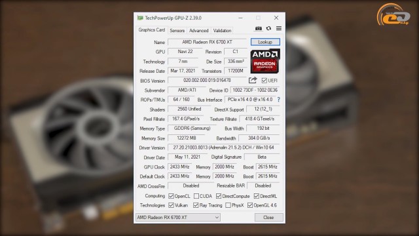The width and height of the screenshot is (419, 236).
Task: Toggle the OpenCL checkbox
Action: (171, 196)
